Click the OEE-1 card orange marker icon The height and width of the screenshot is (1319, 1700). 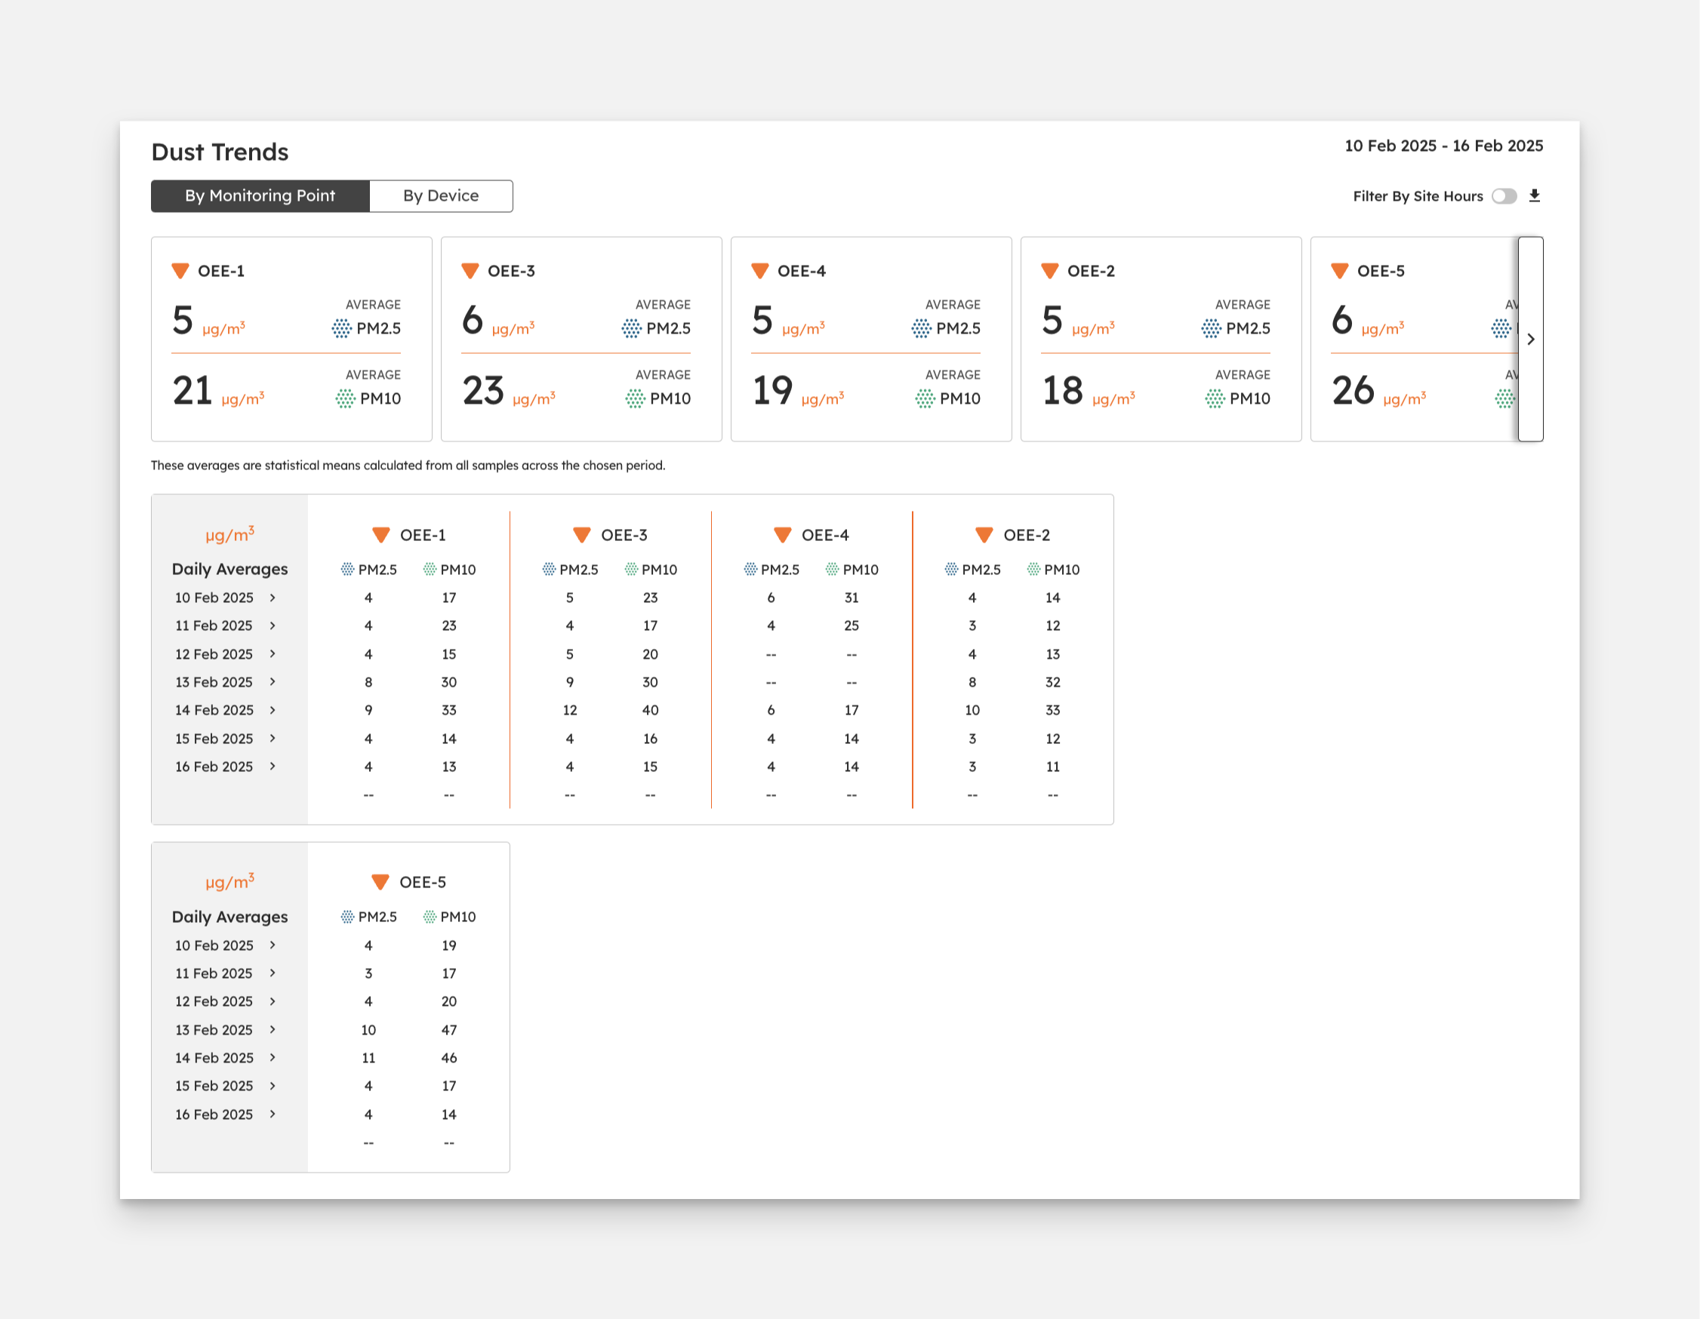pyautogui.click(x=180, y=271)
